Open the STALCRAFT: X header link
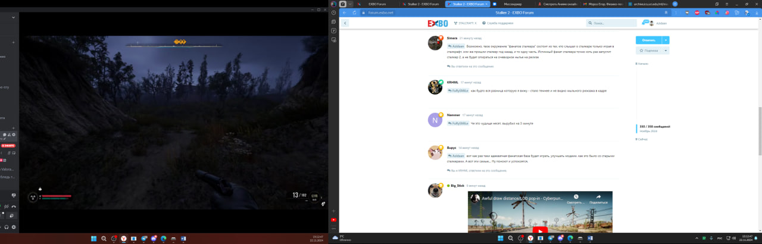 tap(466, 23)
